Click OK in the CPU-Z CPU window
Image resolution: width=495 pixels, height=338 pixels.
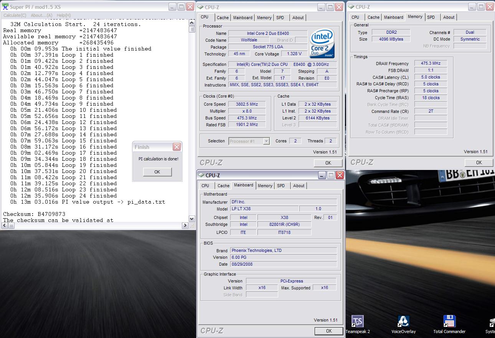[328, 163]
